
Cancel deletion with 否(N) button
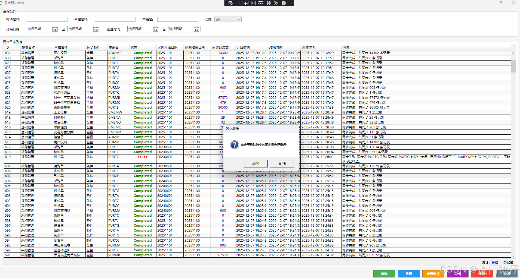[282, 163]
